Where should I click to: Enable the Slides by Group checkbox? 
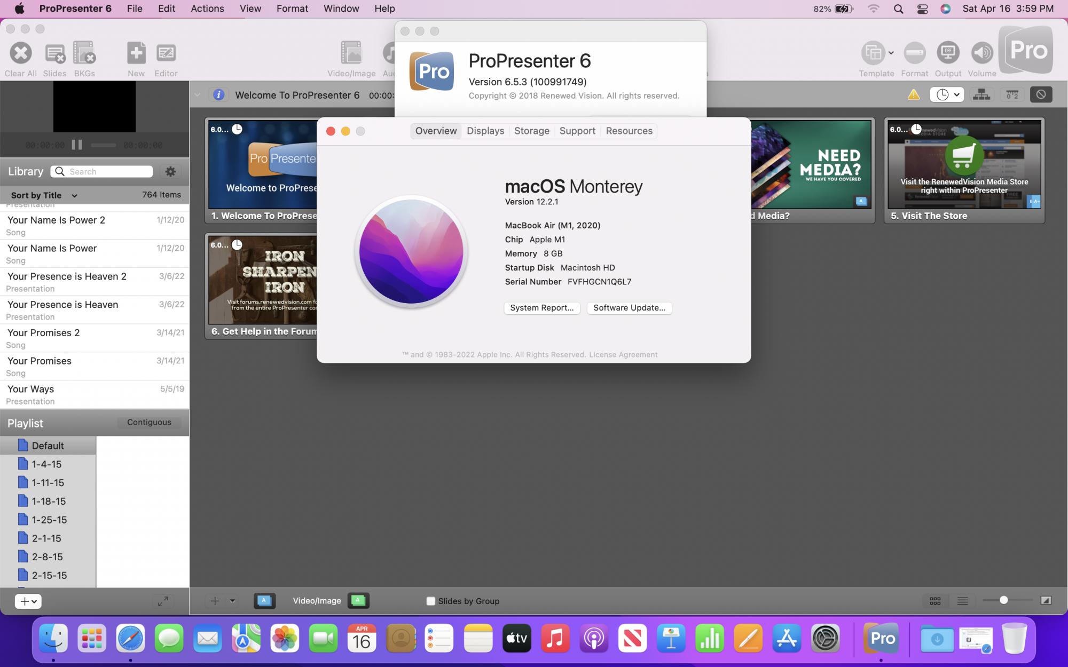click(x=431, y=601)
